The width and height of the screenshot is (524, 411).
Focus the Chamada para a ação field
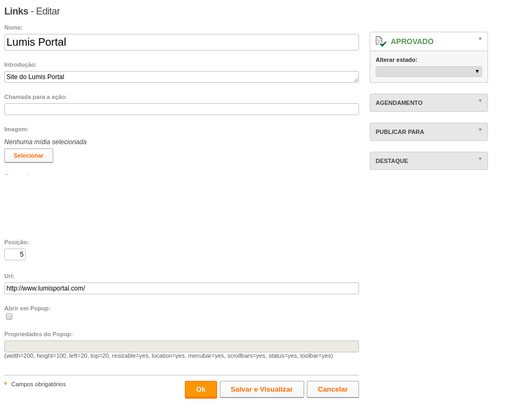coord(182,109)
